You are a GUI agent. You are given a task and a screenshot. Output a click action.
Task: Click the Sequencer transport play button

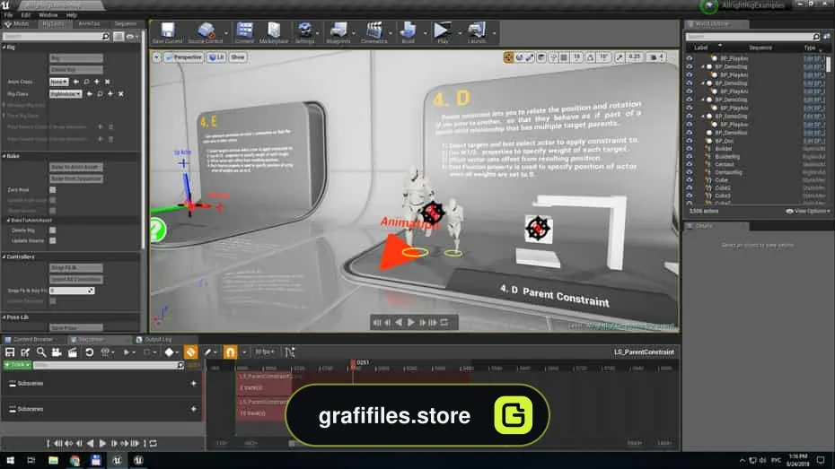tap(102, 444)
